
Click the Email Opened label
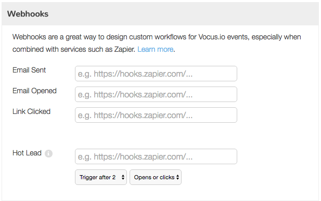tap(34, 91)
